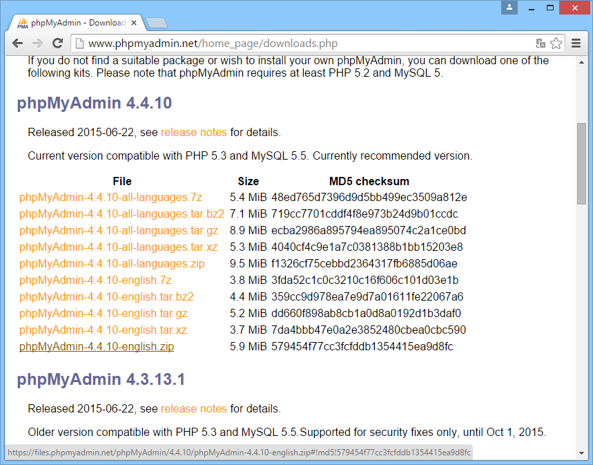The width and height of the screenshot is (593, 465).
Task: Click the 7.1 MiB size cell
Action: (248, 214)
